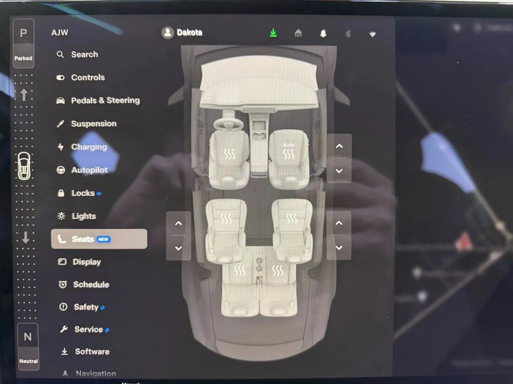
Task: Tap the Dakota driver profile icon
Action: (x=167, y=33)
